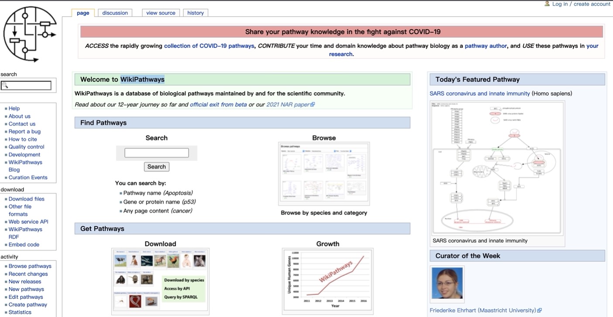Click the Browse by species and category caption
This screenshot has height=317, width=613.
point(324,213)
